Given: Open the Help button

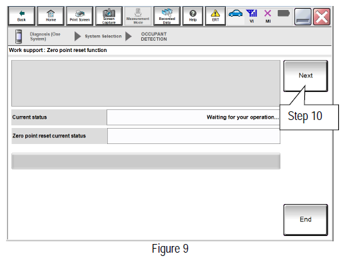Looking at the screenshot, I should click(192, 16).
